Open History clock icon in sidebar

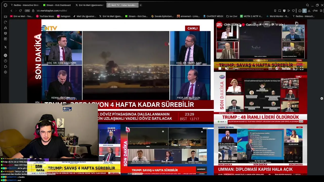click(6, 61)
